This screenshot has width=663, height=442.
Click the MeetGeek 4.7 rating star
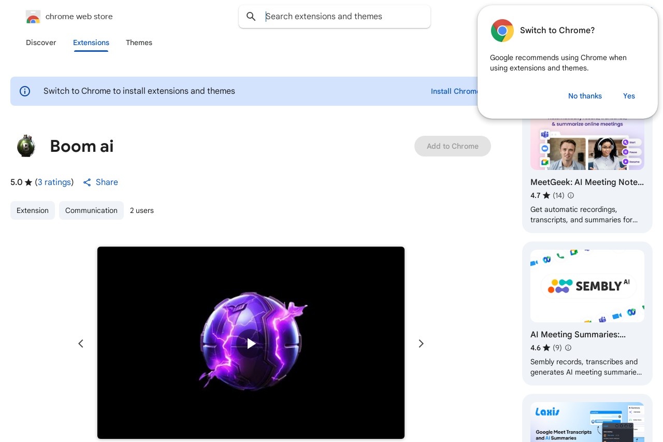[546, 195]
